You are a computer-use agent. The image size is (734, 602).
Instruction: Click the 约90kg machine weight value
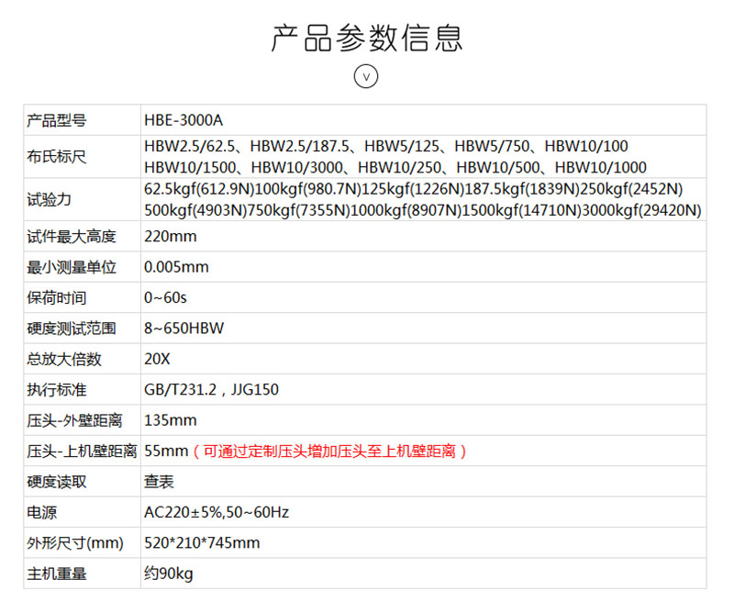pyautogui.click(x=169, y=574)
